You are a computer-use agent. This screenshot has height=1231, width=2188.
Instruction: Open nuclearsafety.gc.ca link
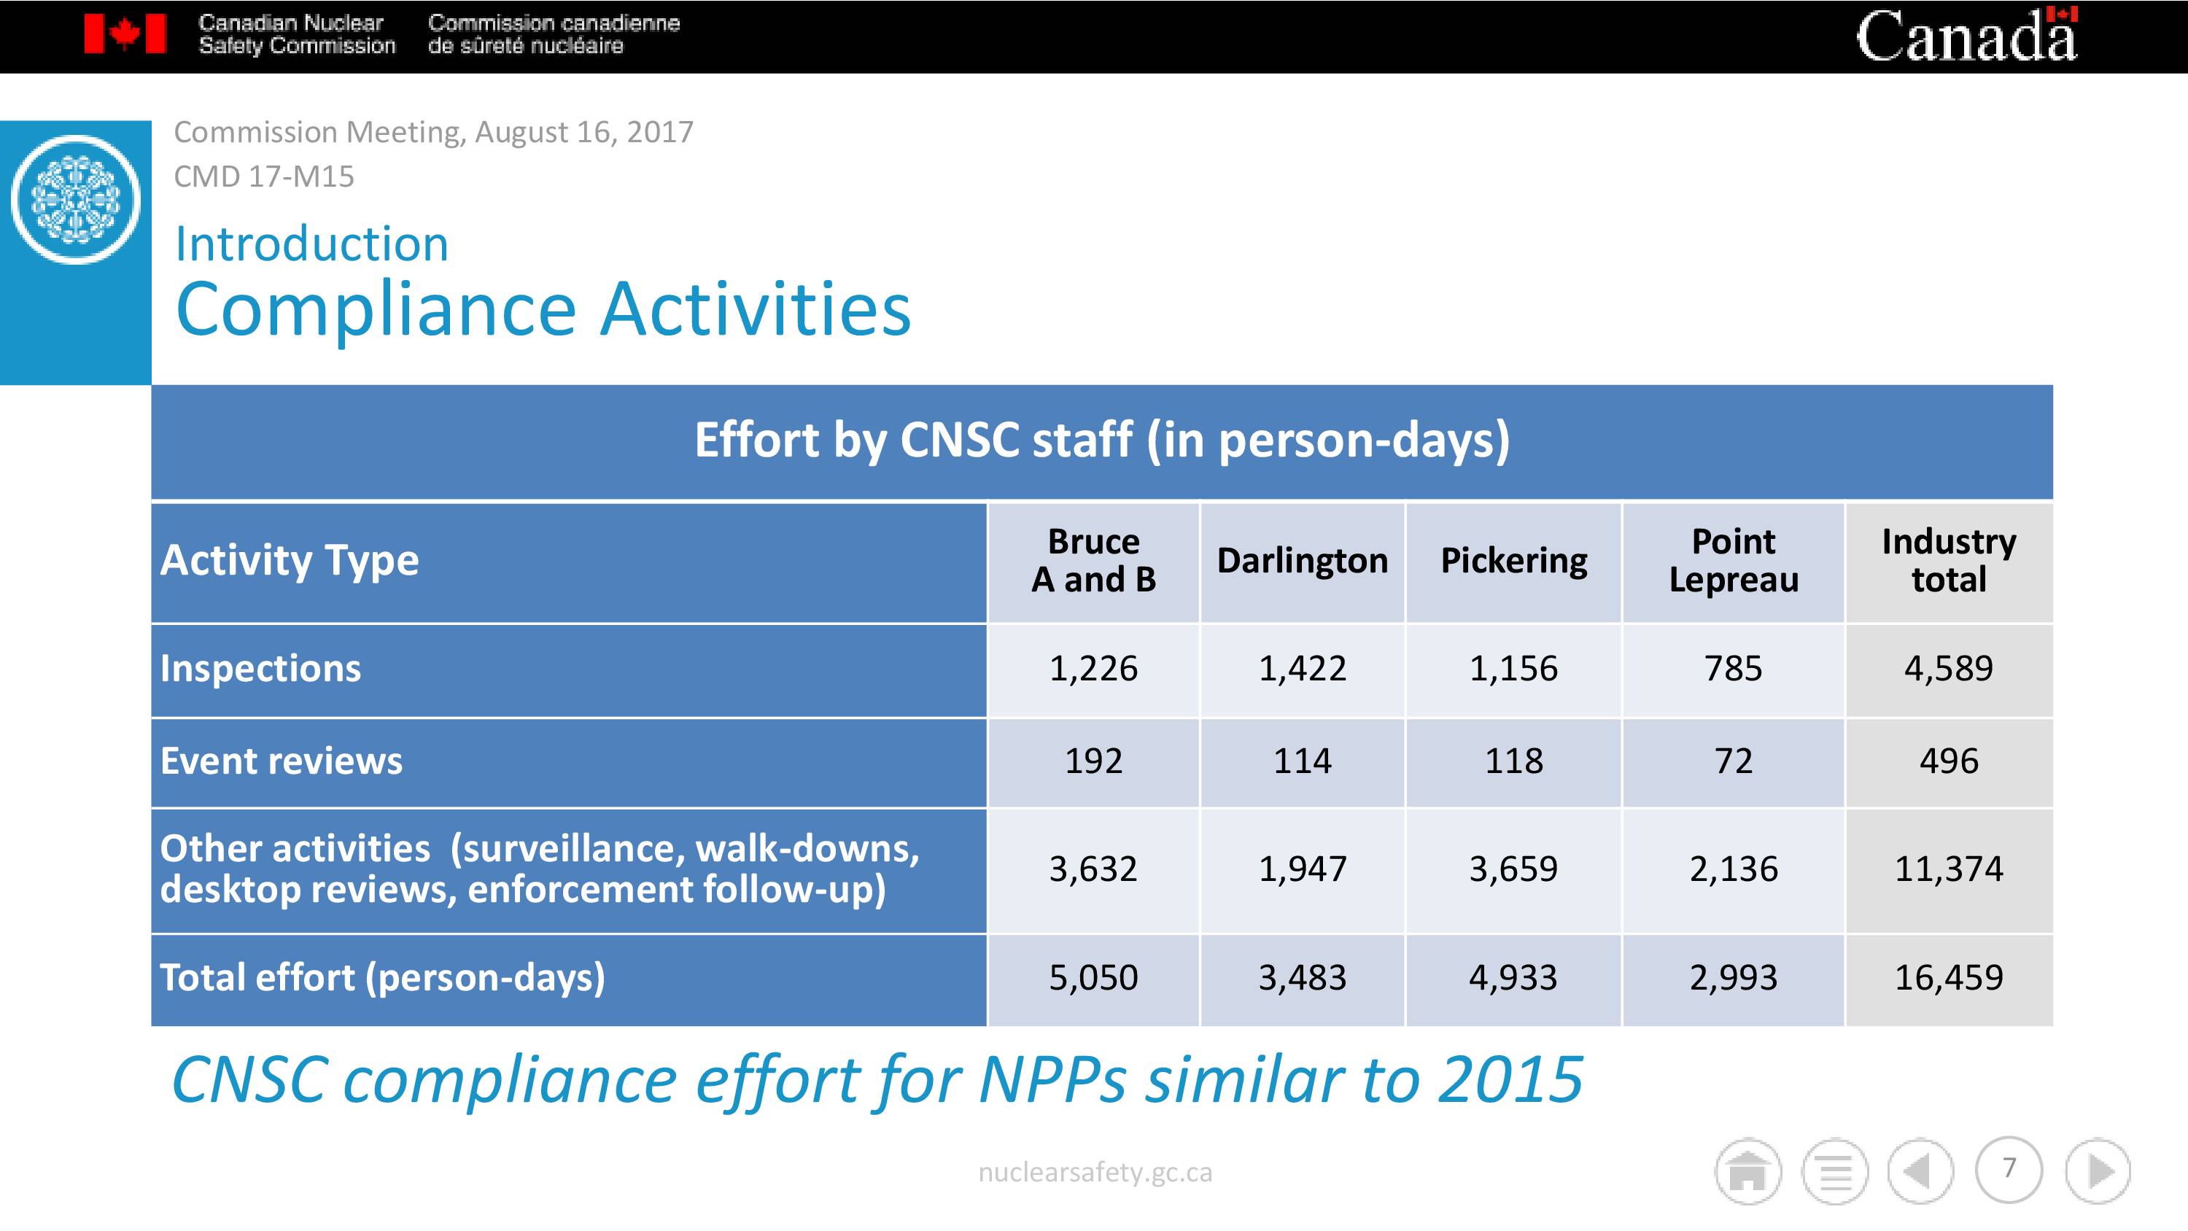click(x=1095, y=1173)
